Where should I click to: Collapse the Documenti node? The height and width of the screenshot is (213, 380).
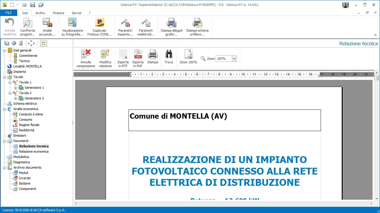point(4,141)
